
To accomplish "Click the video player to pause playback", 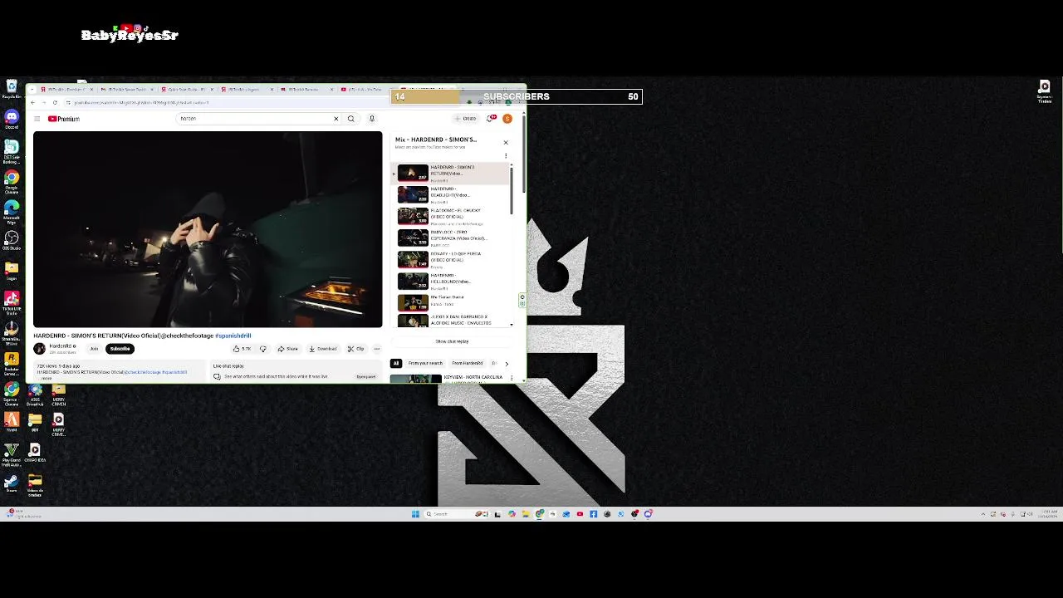I will pos(208,229).
